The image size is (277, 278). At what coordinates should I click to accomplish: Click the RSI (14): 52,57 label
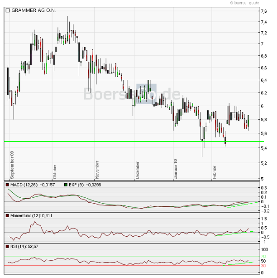click(x=24, y=247)
